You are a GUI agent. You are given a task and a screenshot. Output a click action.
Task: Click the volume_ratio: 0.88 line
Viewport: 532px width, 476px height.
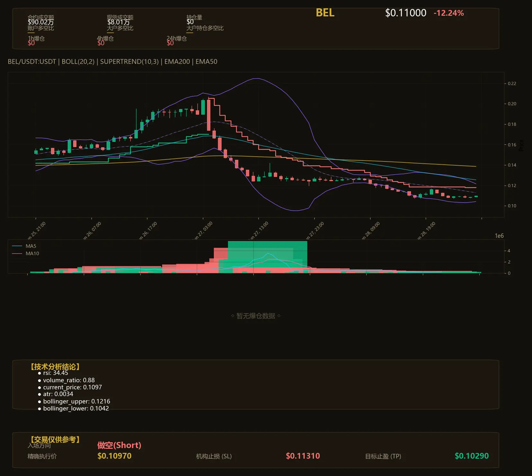(x=69, y=380)
